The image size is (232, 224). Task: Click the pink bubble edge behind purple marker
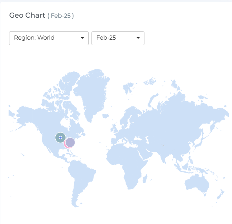pyautogui.click(x=66, y=145)
